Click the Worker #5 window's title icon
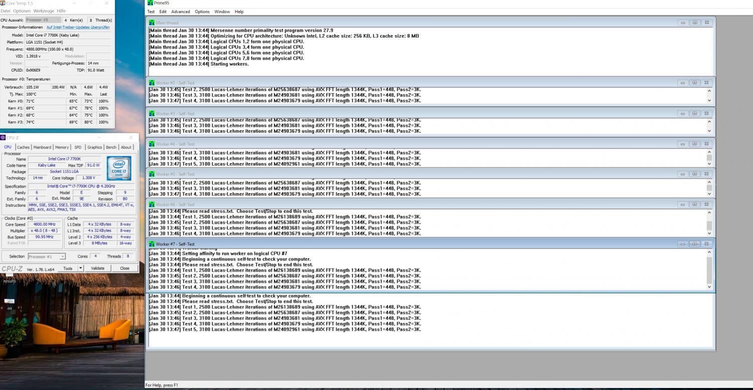The image size is (753, 390). 152,174
